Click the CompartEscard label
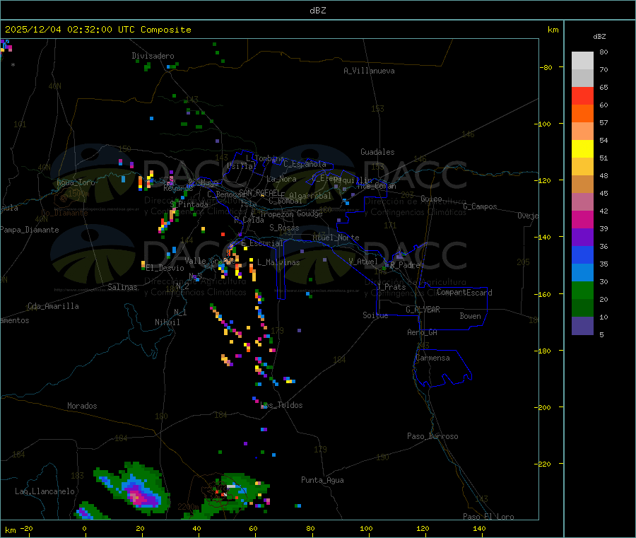 tap(464, 293)
